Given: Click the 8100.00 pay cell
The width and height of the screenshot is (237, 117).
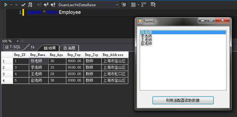Looking at the screenshot, I should 75,68.
